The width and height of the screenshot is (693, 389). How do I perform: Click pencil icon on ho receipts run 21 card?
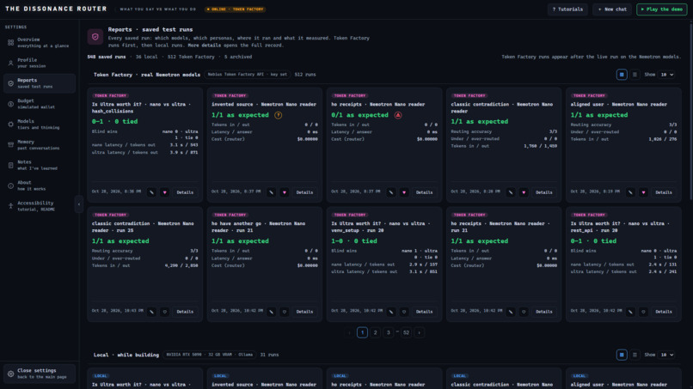point(511,312)
